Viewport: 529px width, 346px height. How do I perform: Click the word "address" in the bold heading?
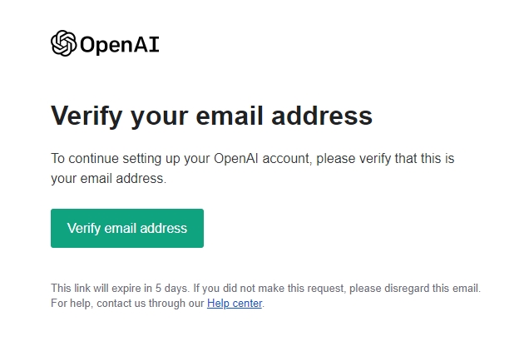coord(322,116)
